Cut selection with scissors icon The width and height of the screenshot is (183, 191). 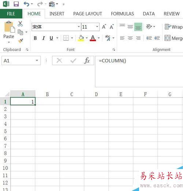(20, 24)
